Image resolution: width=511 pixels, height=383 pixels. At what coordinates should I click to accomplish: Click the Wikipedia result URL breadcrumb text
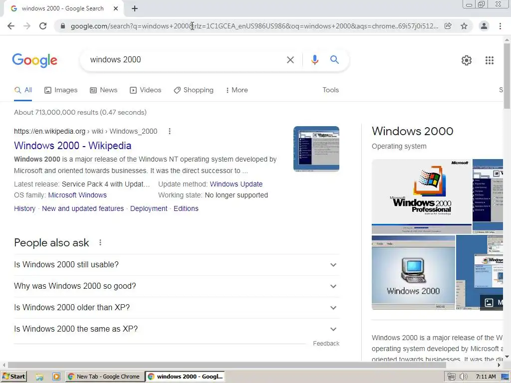pos(85,131)
